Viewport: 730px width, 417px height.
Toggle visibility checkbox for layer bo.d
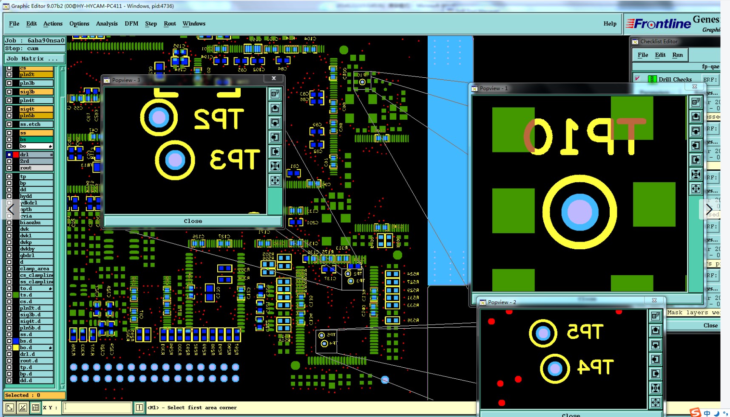pyautogui.click(x=9, y=347)
